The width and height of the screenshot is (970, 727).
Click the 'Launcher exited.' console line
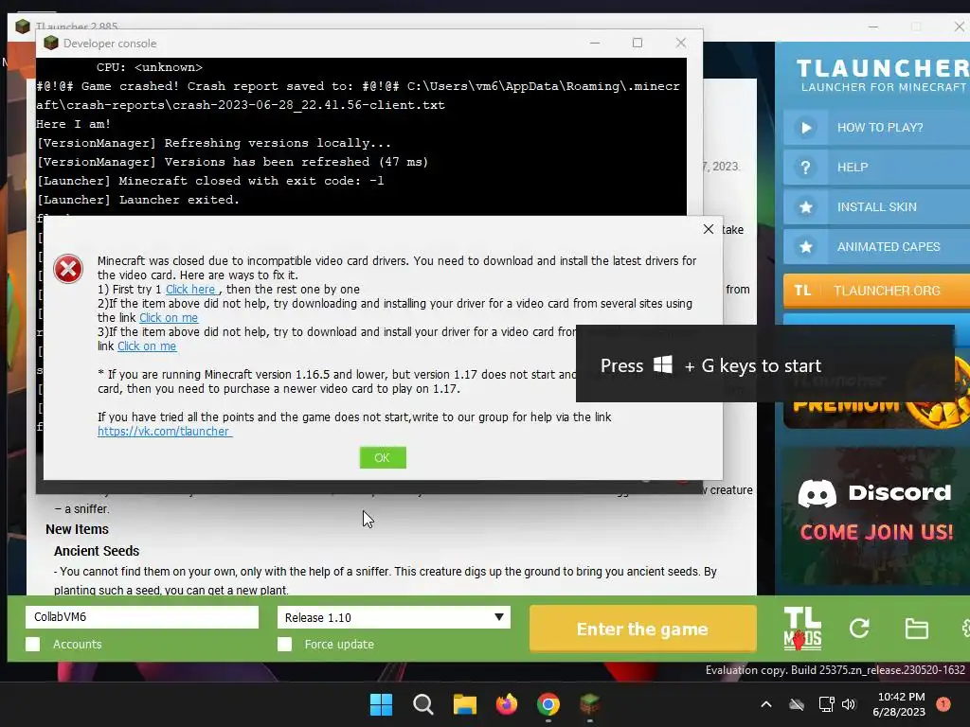(137, 200)
